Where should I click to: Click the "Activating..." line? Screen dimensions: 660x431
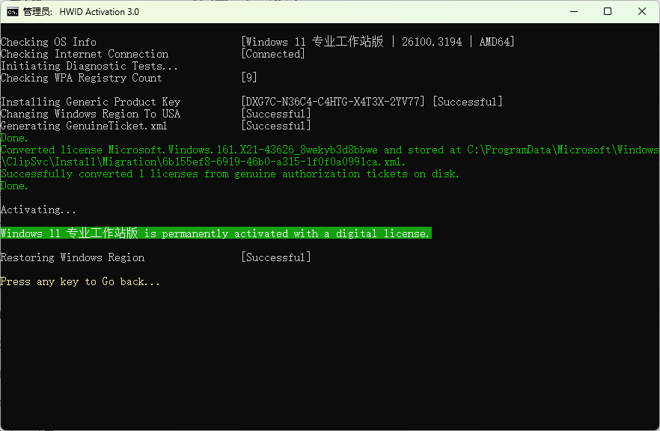click(38, 210)
